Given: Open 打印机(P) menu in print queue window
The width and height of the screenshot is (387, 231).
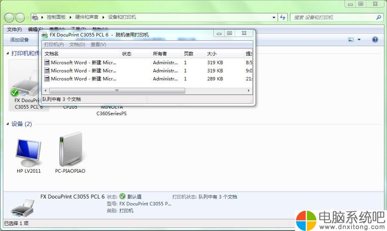Looking at the screenshot, I should pyautogui.click(x=54, y=45).
